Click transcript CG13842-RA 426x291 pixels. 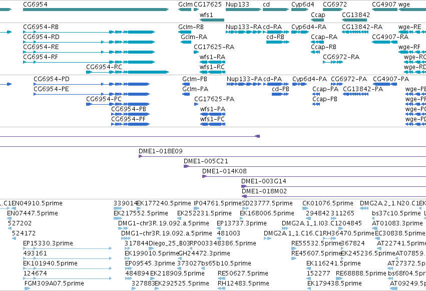[x=362, y=27]
